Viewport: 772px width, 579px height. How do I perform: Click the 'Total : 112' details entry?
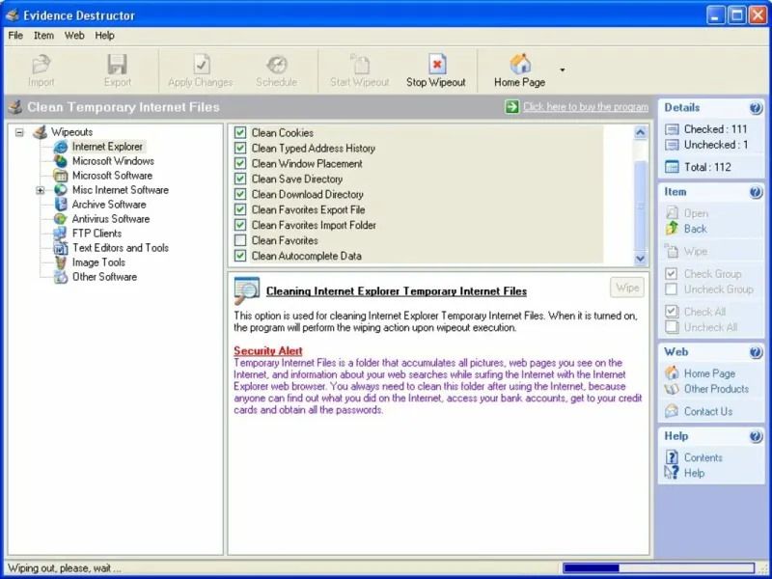(x=707, y=167)
